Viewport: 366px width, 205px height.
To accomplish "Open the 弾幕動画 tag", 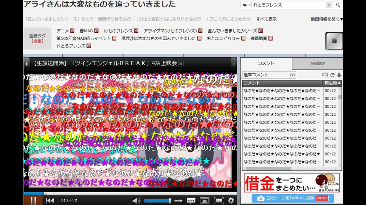I will pos(258,38).
